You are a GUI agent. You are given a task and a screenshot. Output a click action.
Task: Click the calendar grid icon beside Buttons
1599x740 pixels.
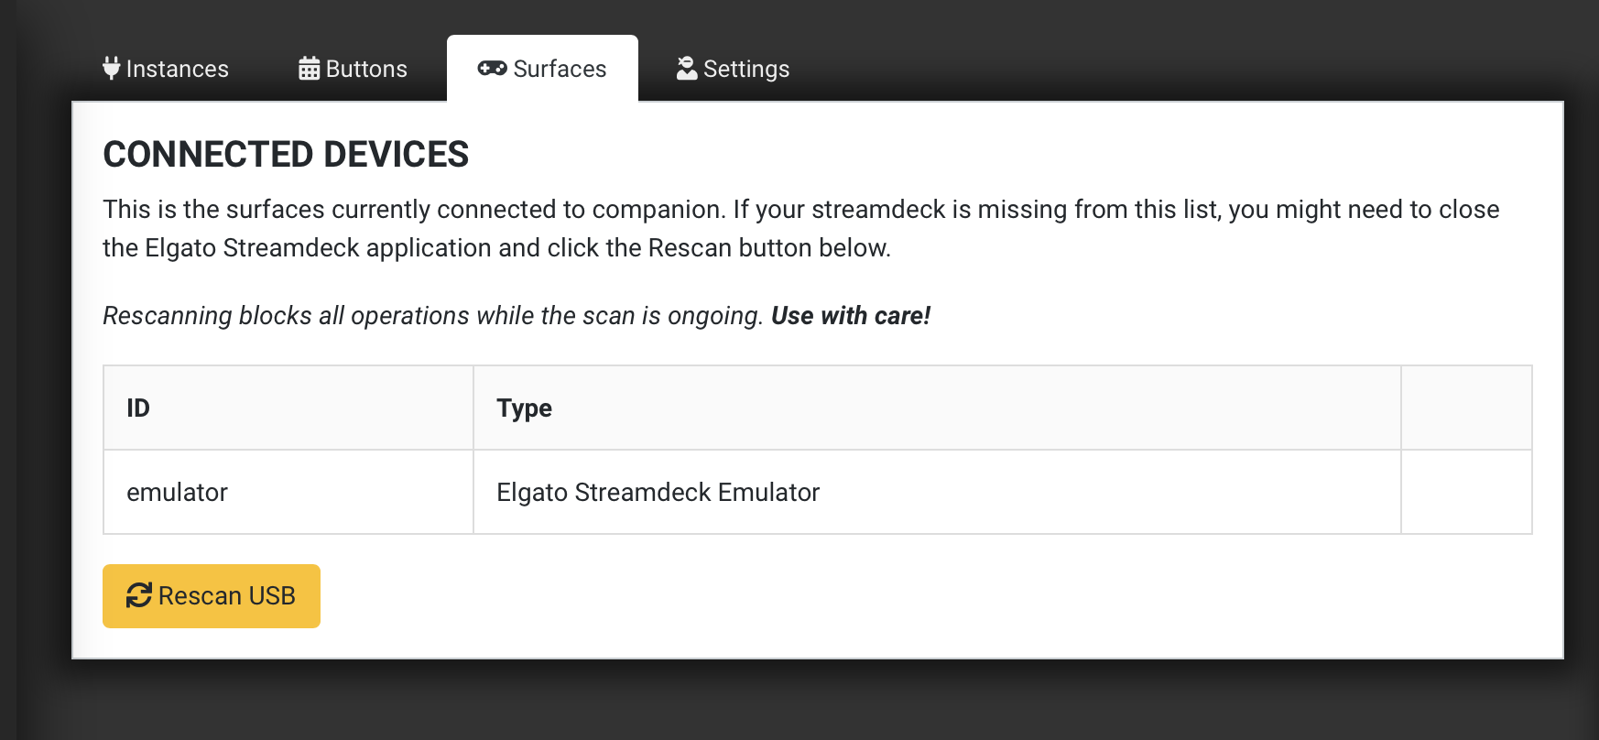(x=309, y=68)
